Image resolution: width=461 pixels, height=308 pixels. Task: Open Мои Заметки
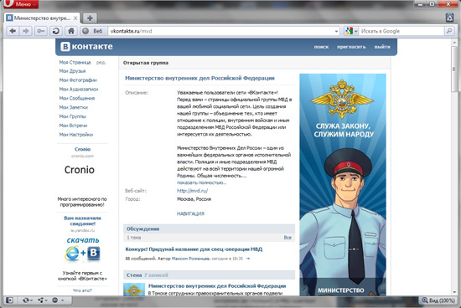click(74, 107)
